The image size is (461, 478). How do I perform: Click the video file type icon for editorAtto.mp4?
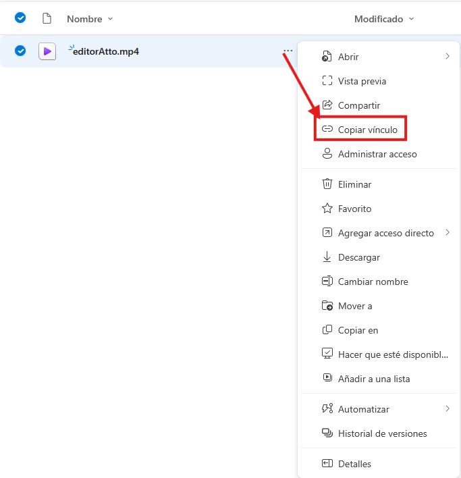point(47,51)
